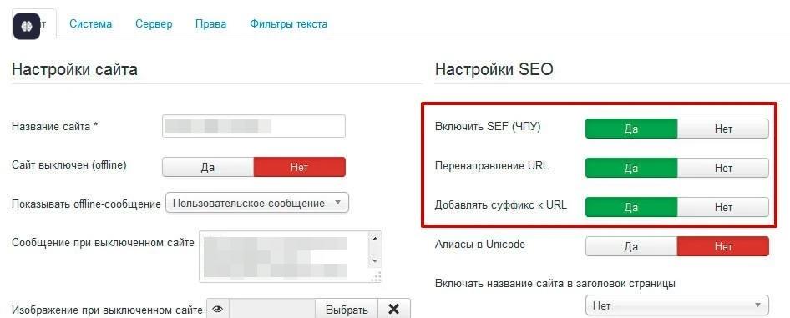Viewport: 790px width, 318px height.
Task: Open the Фильтры текста tab
Action: pos(289,24)
